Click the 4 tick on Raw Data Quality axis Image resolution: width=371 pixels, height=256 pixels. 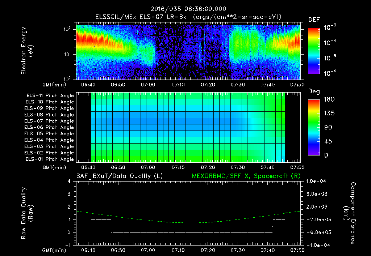[x=69, y=181]
